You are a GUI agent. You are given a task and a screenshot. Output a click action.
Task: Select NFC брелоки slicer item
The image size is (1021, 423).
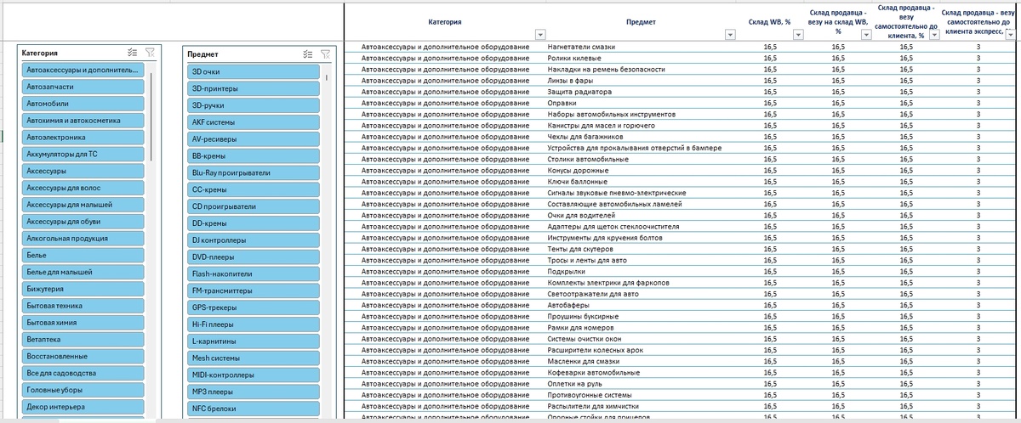[x=253, y=409]
